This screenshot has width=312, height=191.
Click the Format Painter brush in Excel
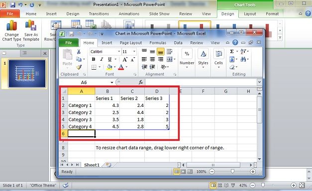click(x=79, y=67)
